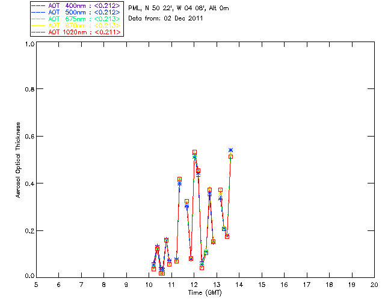
Task: Click the x-axis tick label 5
Action: tap(36, 284)
